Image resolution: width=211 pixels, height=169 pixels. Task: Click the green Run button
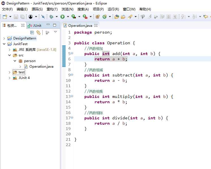click(63, 17)
